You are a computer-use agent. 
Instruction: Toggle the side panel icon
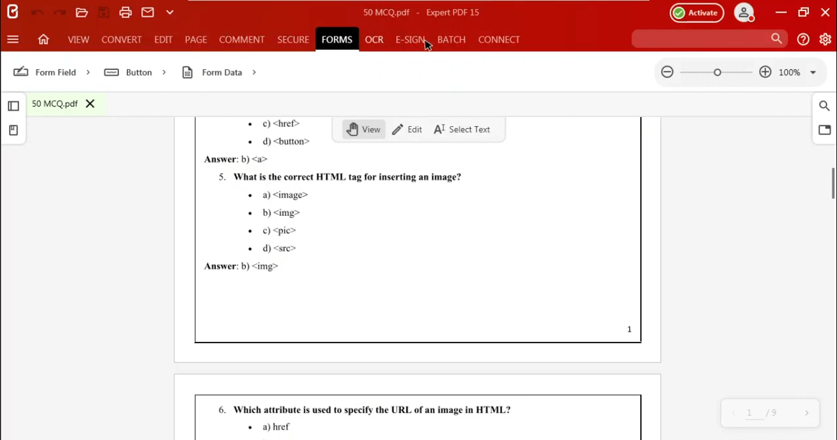(13, 106)
